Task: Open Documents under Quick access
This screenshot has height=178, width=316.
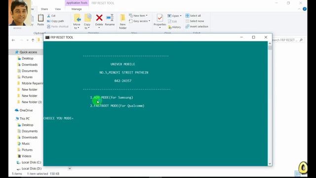Action: pos(30,71)
